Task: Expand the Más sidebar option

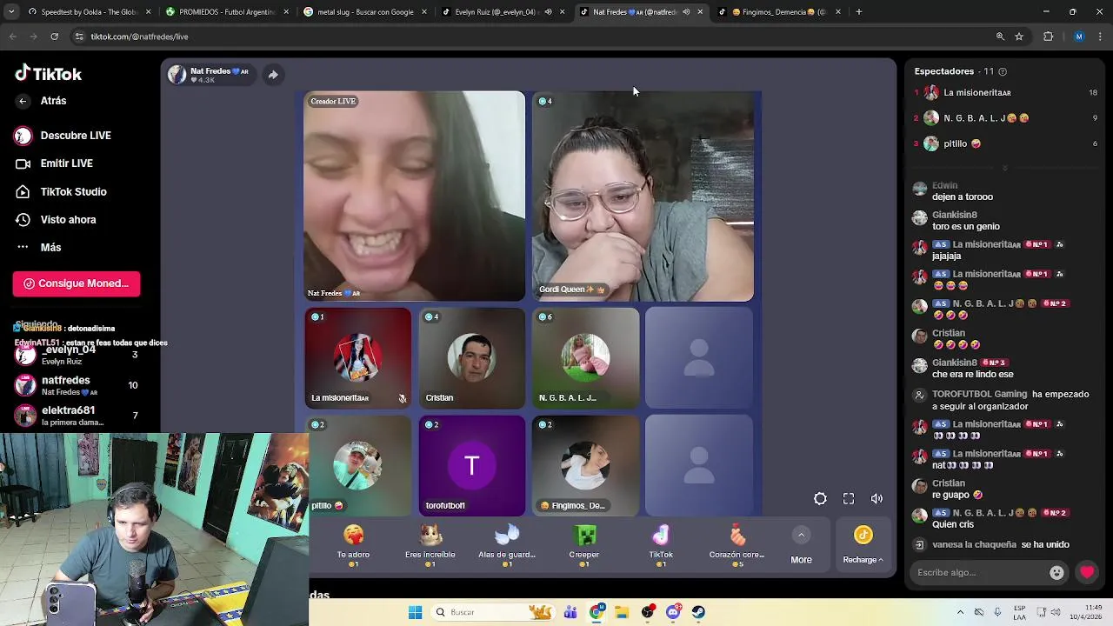Action: click(38, 248)
